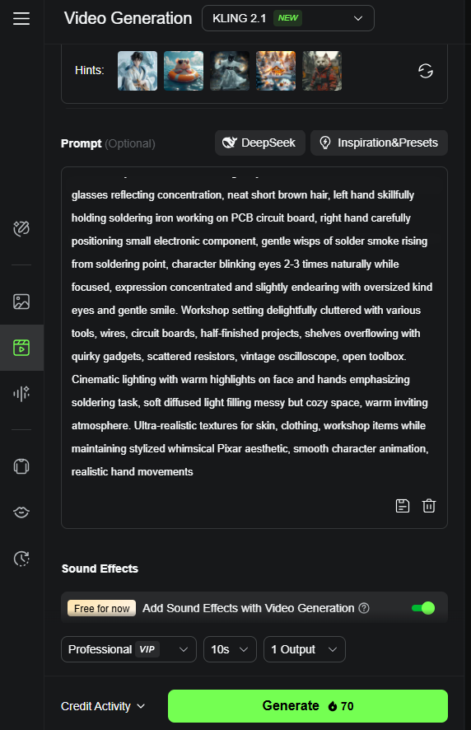Open the image generation sidebar icon
This screenshot has height=730, width=471.
pyautogui.click(x=21, y=302)
